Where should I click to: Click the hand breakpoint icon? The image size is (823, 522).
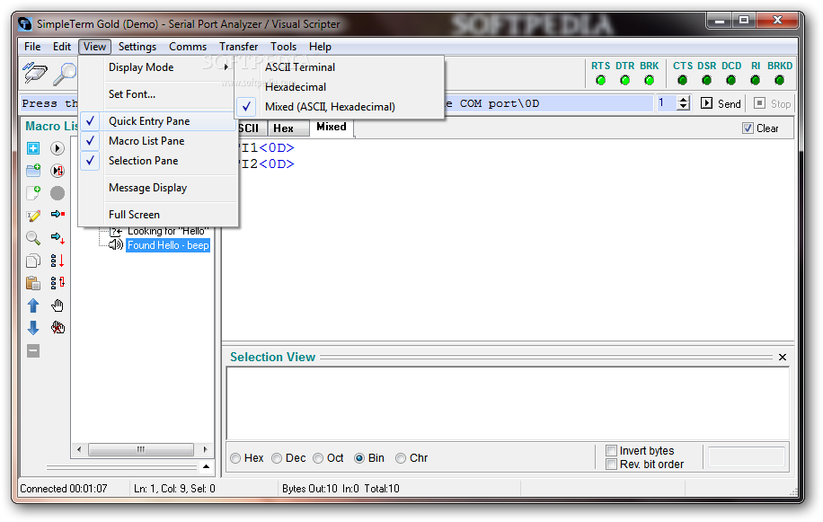pos(58,305)
